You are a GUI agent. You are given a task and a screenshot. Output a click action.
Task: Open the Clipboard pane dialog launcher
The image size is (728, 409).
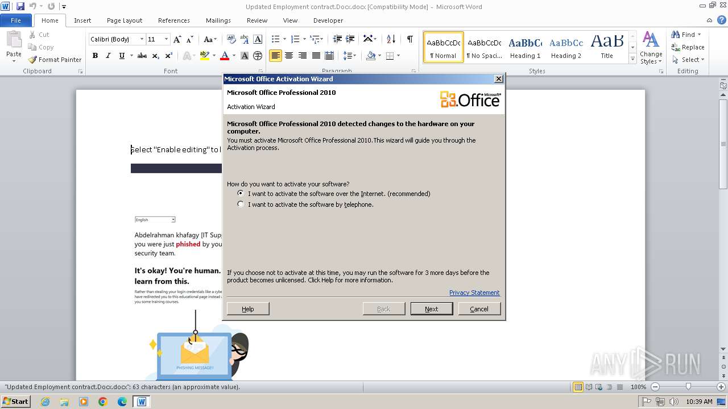tap(80, 72)
